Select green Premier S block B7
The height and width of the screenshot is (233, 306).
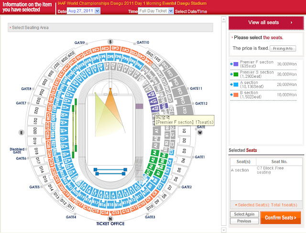(x=158, y=173)
